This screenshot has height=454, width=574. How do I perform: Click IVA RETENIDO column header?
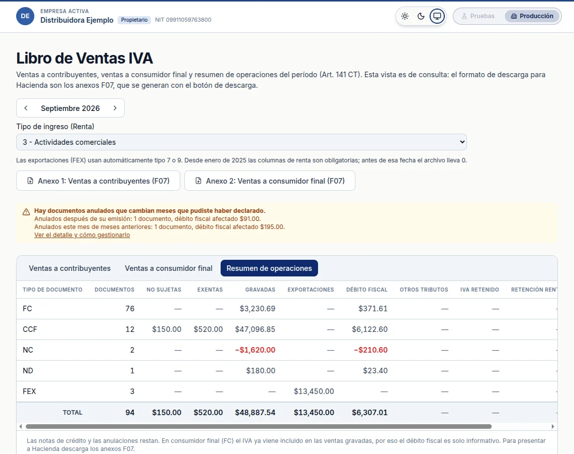coord(480,290)
